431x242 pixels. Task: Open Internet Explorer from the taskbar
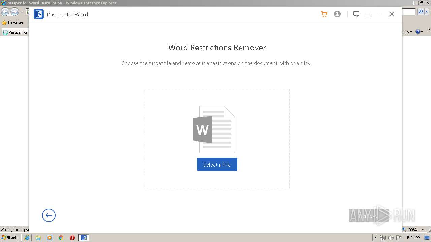pyautogui.click(x=27, y=238)
